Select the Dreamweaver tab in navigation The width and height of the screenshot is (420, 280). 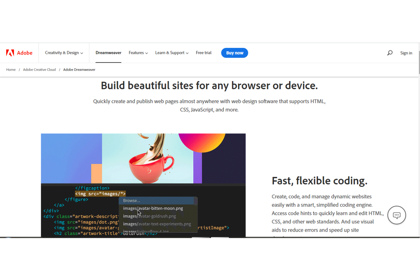[x=108, y=53]
